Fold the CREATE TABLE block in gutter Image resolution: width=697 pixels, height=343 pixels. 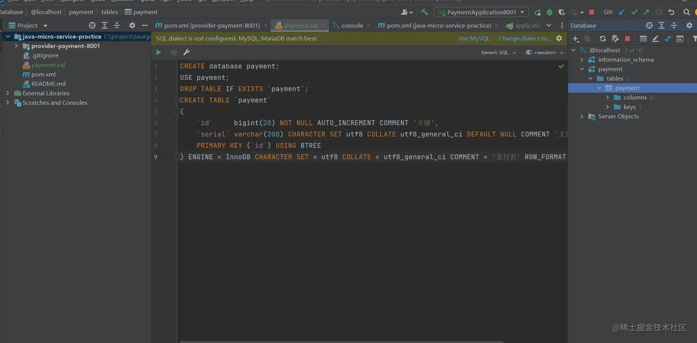click(177, 100)
